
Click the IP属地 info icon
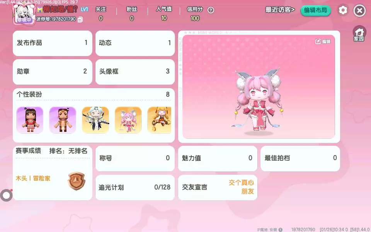tap(281, 229)
